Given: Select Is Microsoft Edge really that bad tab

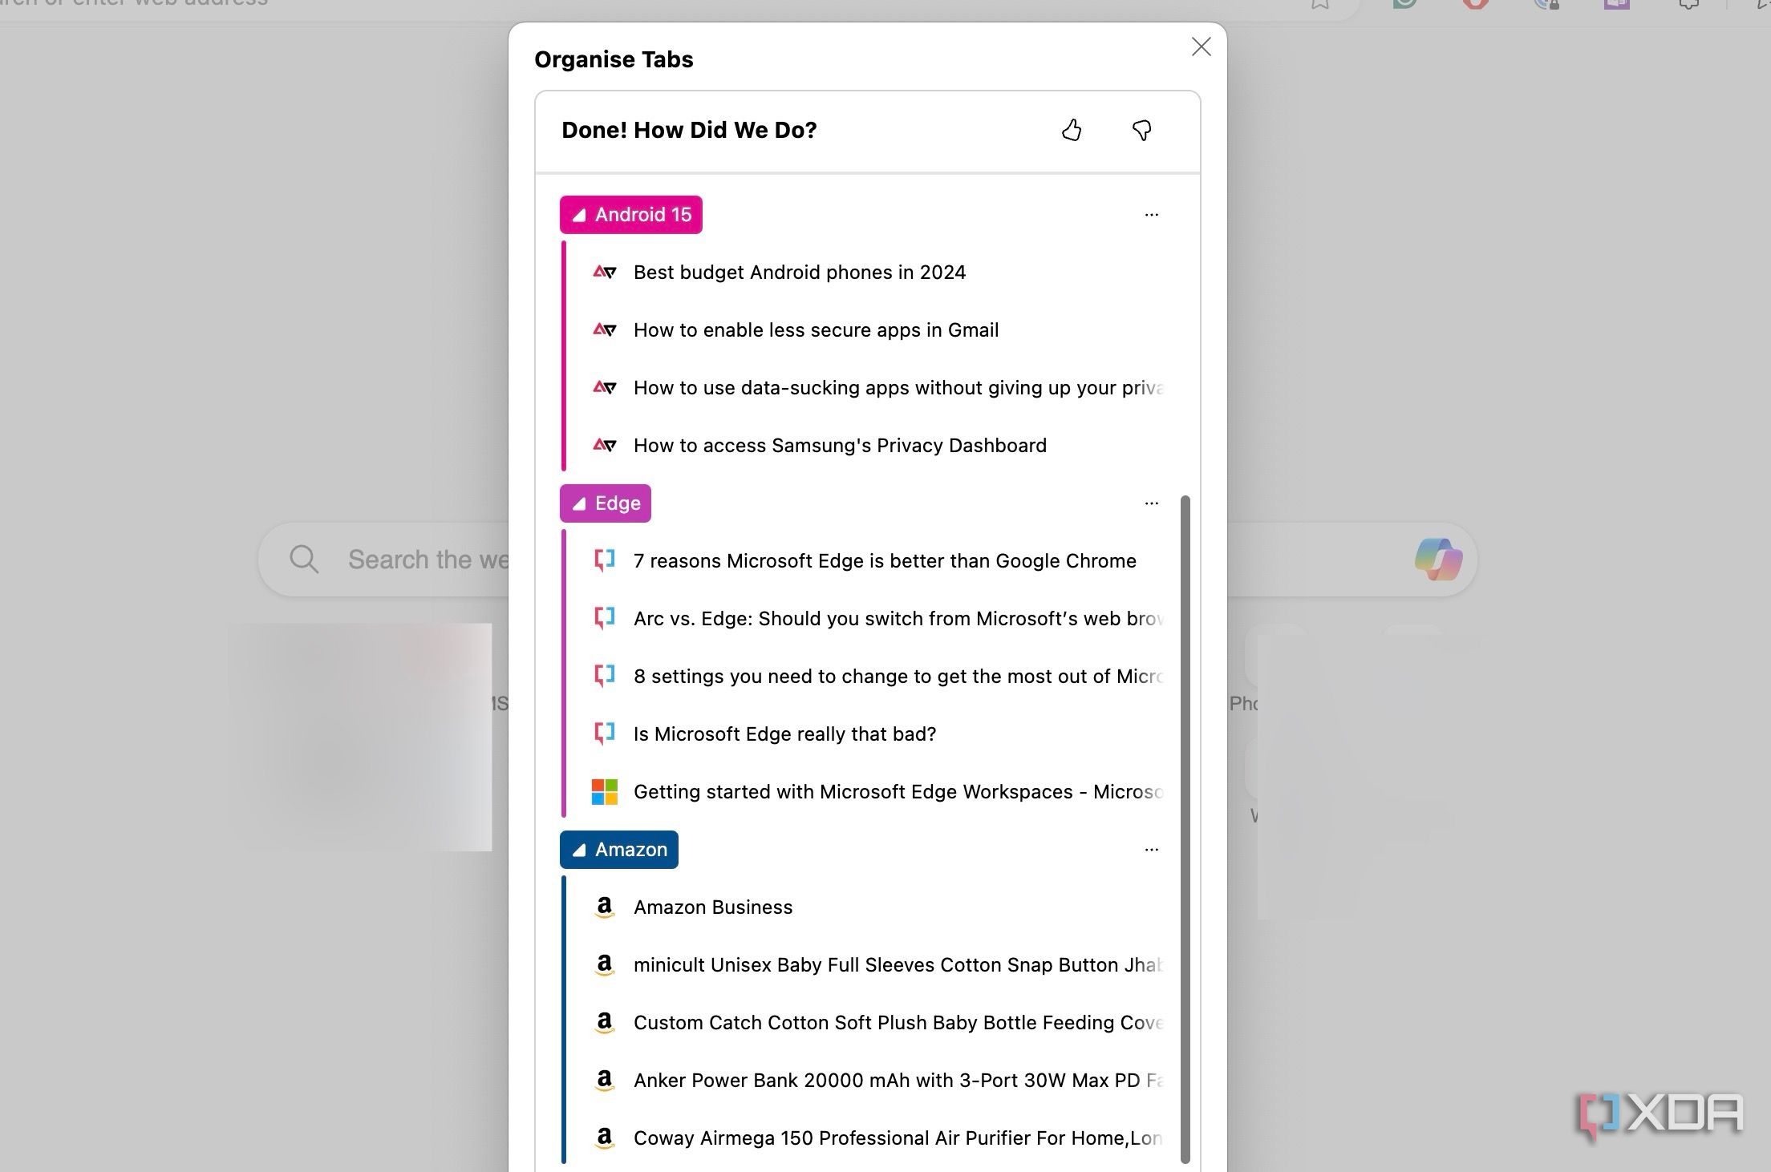Looking at the screenshot, I should (784, 734).
